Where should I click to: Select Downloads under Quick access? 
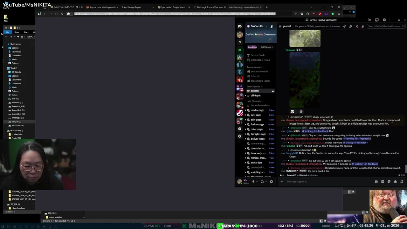(16, 52)
